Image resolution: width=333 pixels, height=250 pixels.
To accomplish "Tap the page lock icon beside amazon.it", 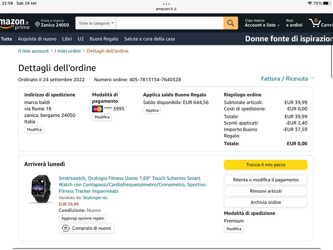I will click(175, 9).
